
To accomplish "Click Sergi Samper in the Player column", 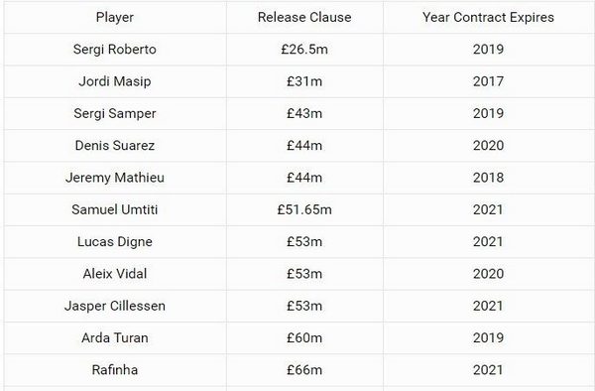I will coord(115,113).
